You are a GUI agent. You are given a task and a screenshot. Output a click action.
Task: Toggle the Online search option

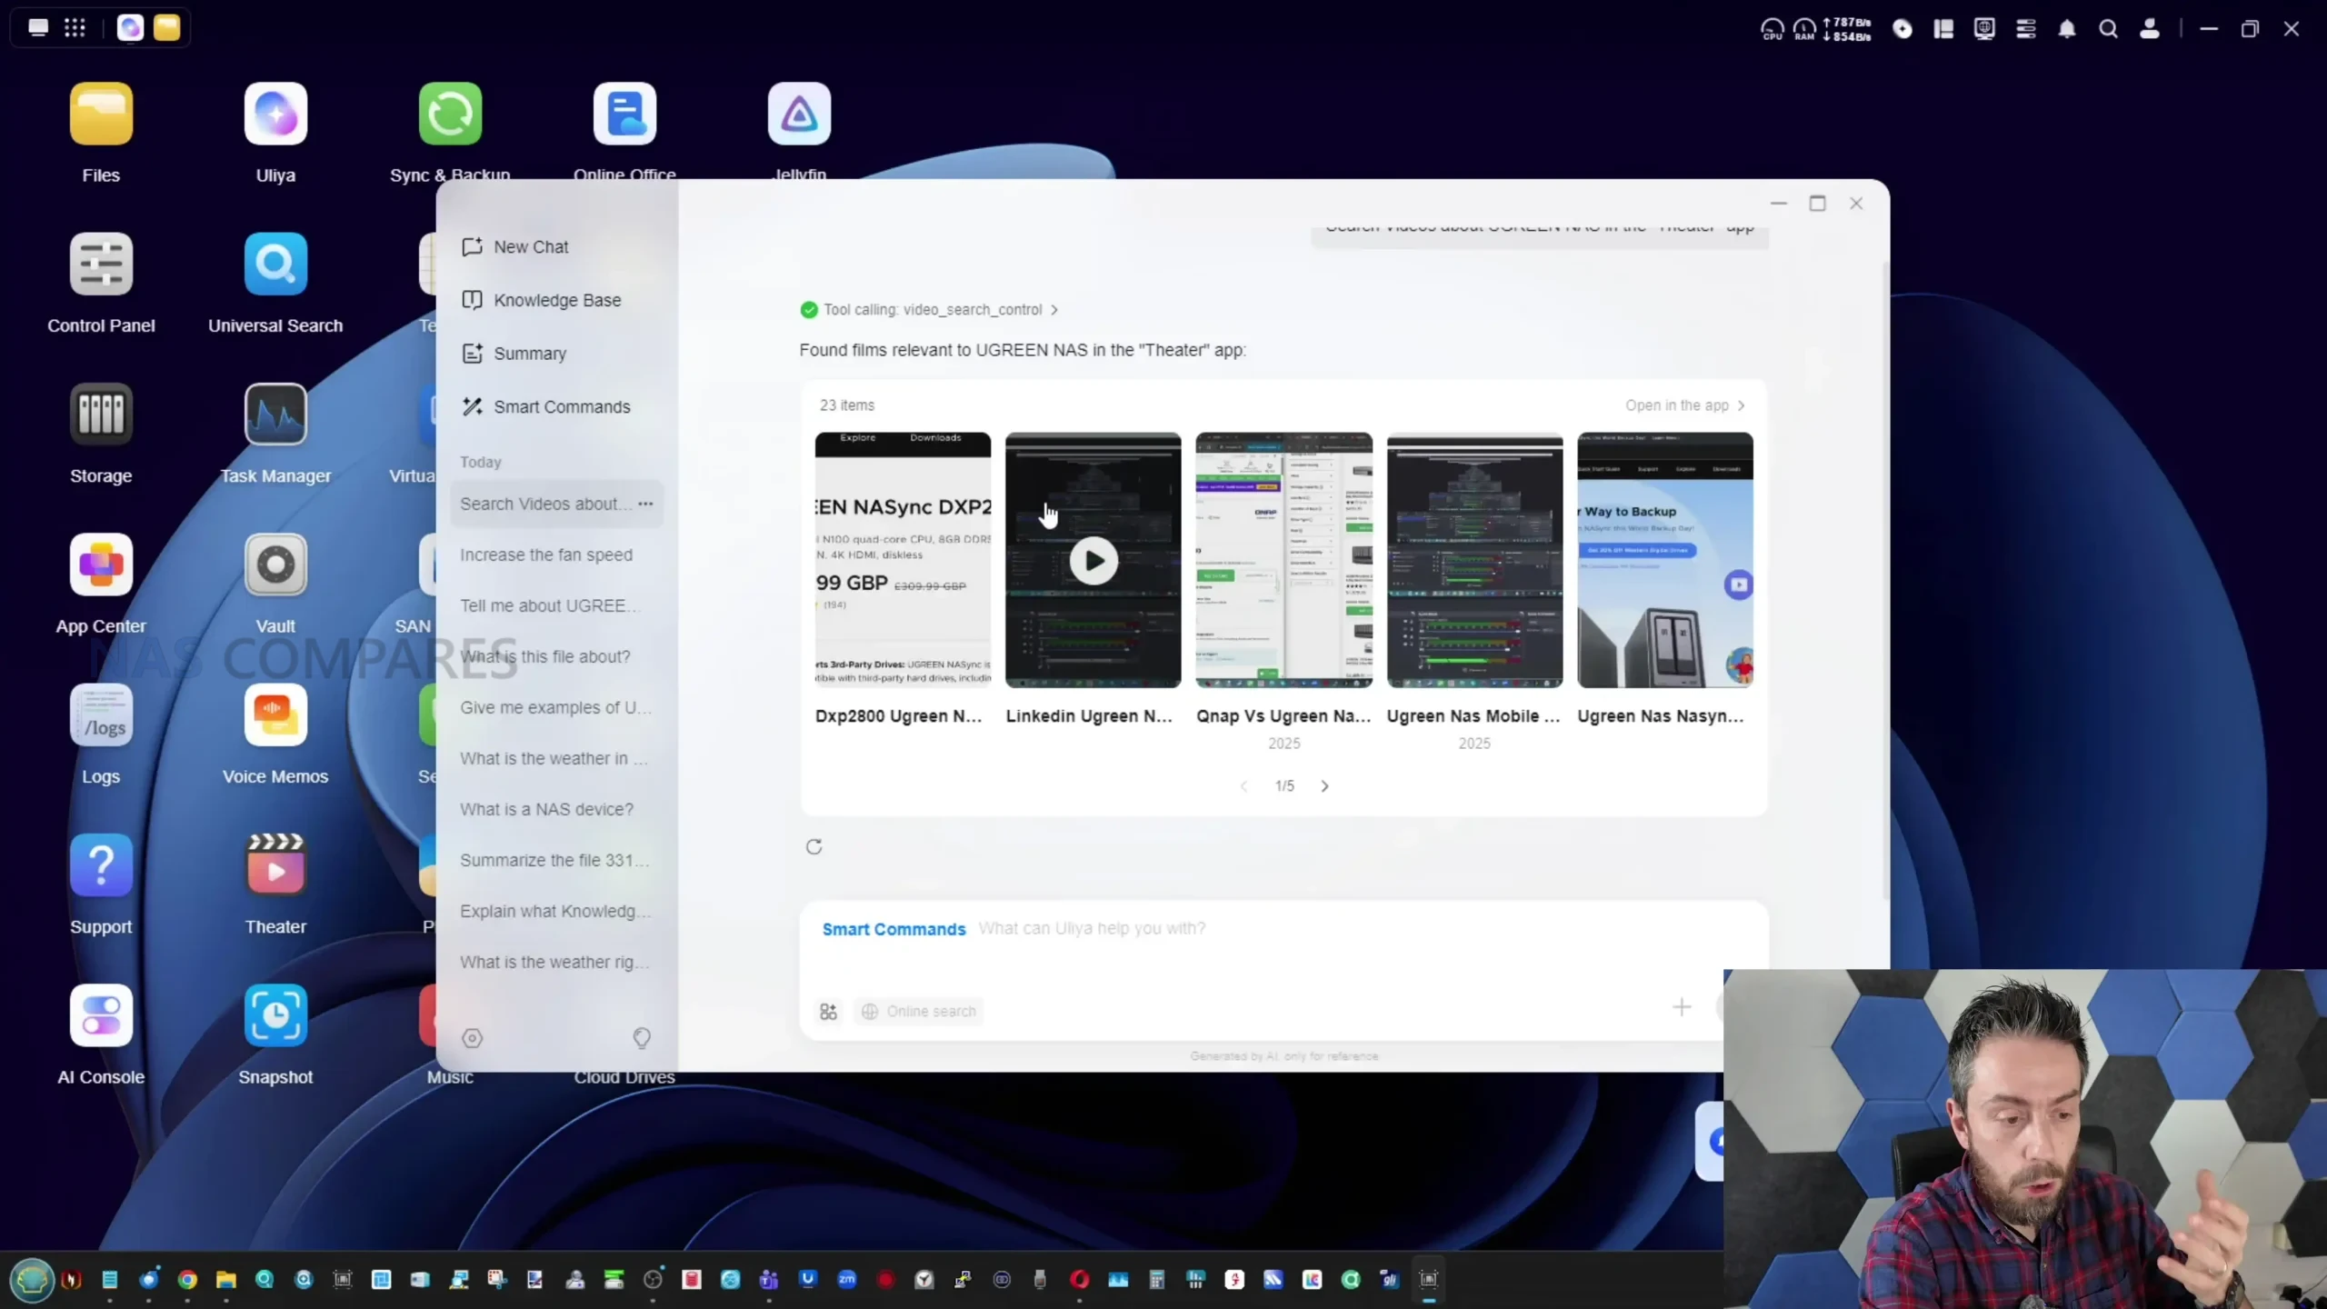pyautogui.click(x=918, y=1011)
